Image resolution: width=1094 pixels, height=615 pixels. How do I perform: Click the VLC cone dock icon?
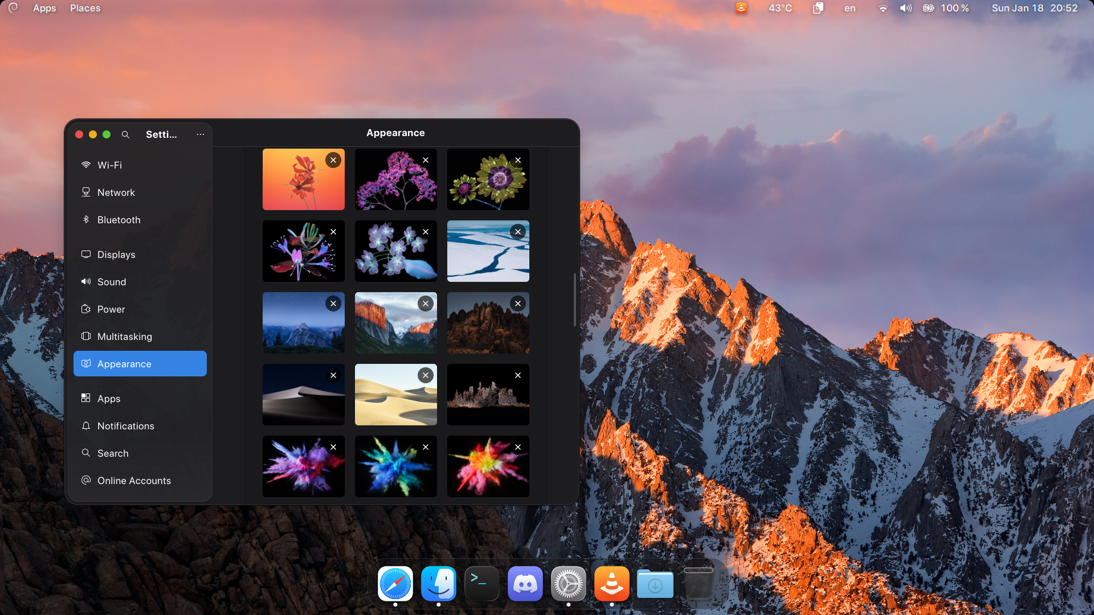click(611, 584)
